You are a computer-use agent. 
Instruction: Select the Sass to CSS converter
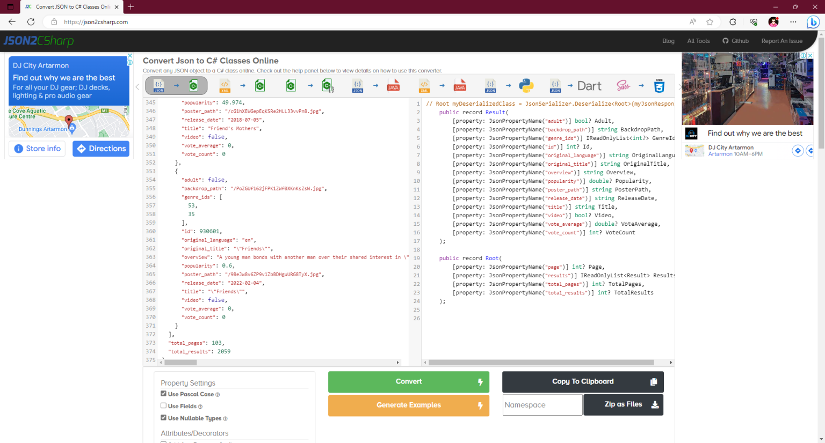(x=639, y=85)
